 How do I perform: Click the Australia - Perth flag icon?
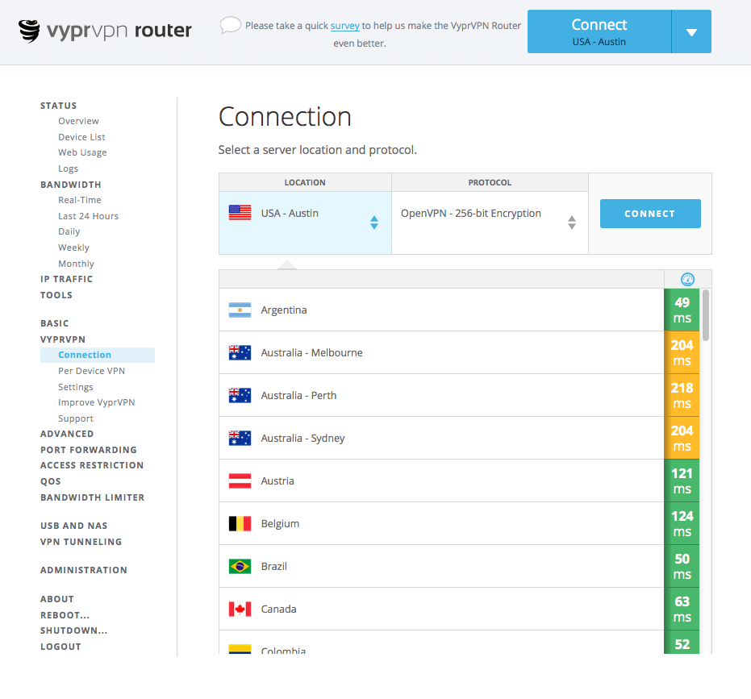(240, 395)
